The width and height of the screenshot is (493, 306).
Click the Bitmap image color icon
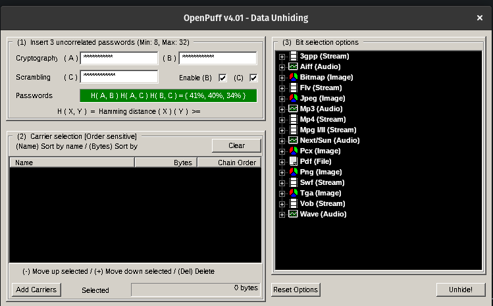click(x=293, y=78)
